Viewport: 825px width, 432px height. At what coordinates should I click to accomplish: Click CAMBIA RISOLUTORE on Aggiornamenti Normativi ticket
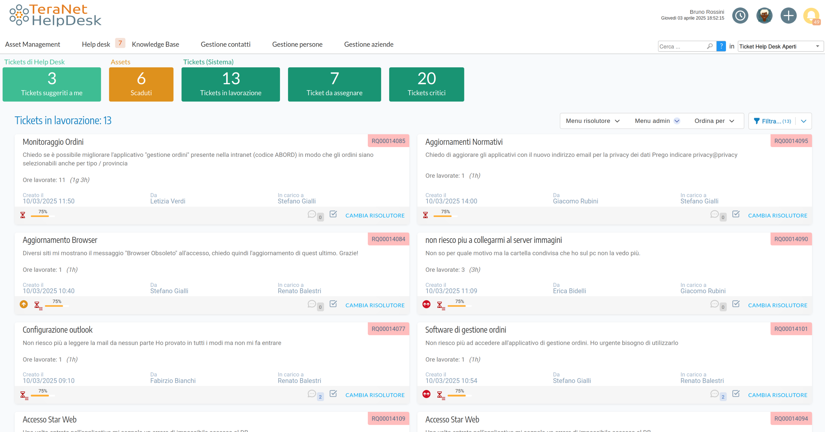coord(777,216)
